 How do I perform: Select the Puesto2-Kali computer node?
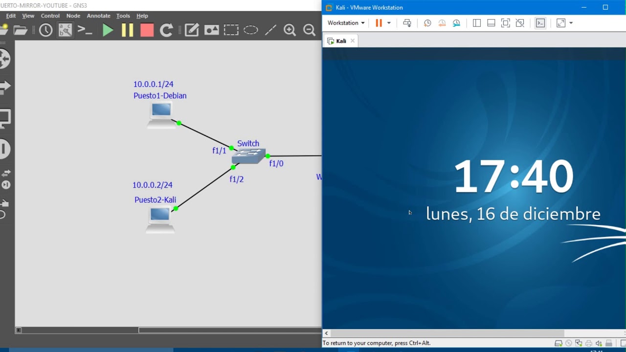click(x=160, y=219)
